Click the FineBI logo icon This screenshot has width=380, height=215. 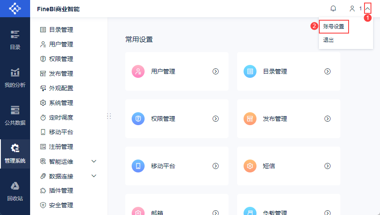15,9
